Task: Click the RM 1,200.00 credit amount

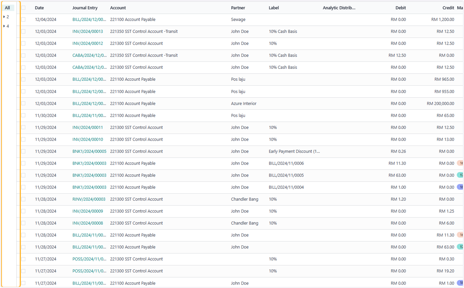Action: pyautogui.click(x=443, y=20)
